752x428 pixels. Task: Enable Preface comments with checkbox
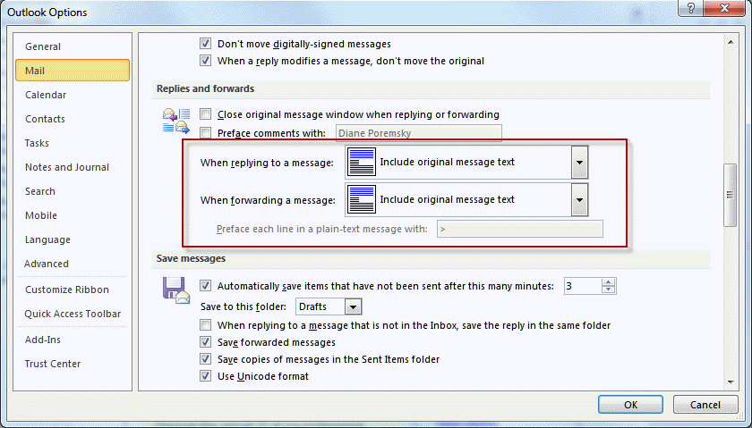pyautogui.click(x=205, y=132)
